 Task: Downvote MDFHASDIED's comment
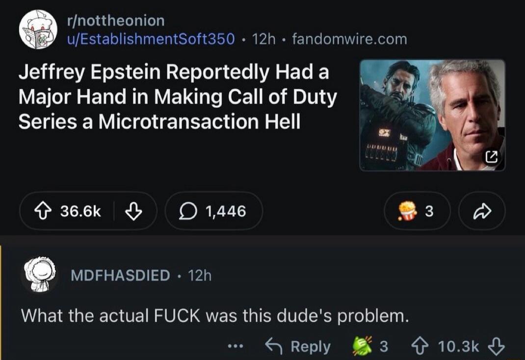[497, 346]
